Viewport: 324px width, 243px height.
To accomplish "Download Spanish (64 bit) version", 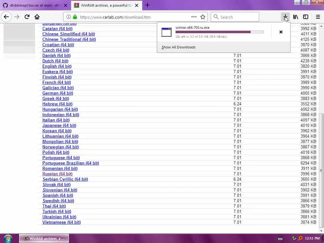I will (58, 195).
